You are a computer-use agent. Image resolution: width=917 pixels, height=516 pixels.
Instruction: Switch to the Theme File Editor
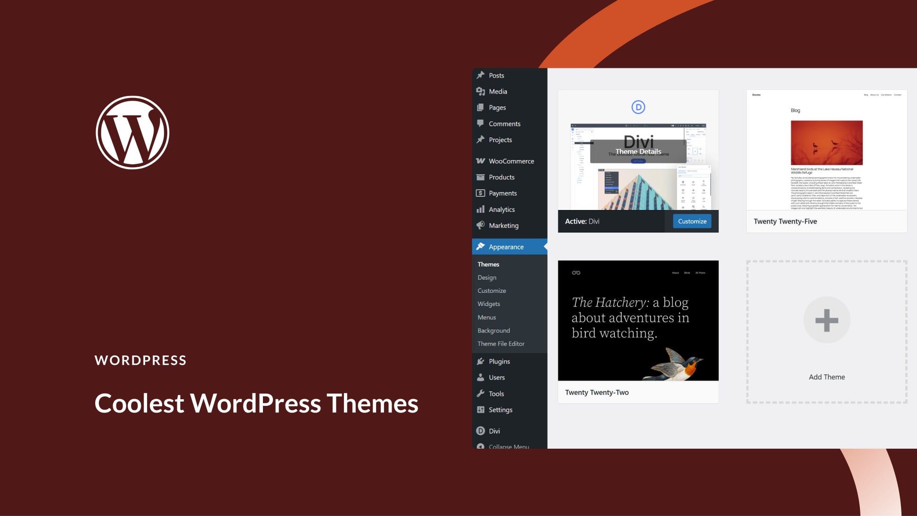click(x=501, y=344)
